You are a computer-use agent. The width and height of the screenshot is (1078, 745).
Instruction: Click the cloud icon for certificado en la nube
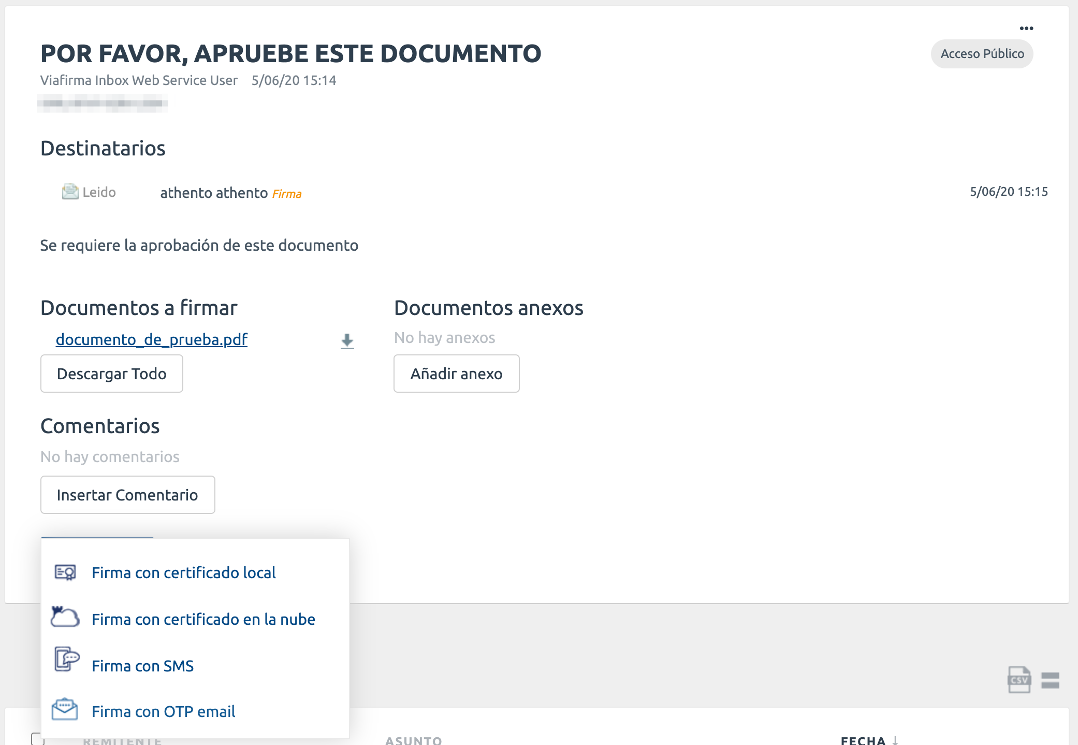click(x=64, y=618)
